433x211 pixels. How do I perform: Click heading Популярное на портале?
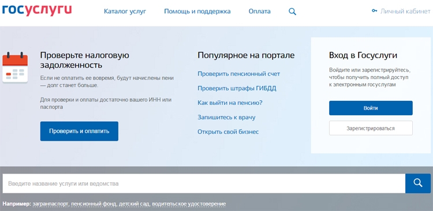(x=246, y=55)
